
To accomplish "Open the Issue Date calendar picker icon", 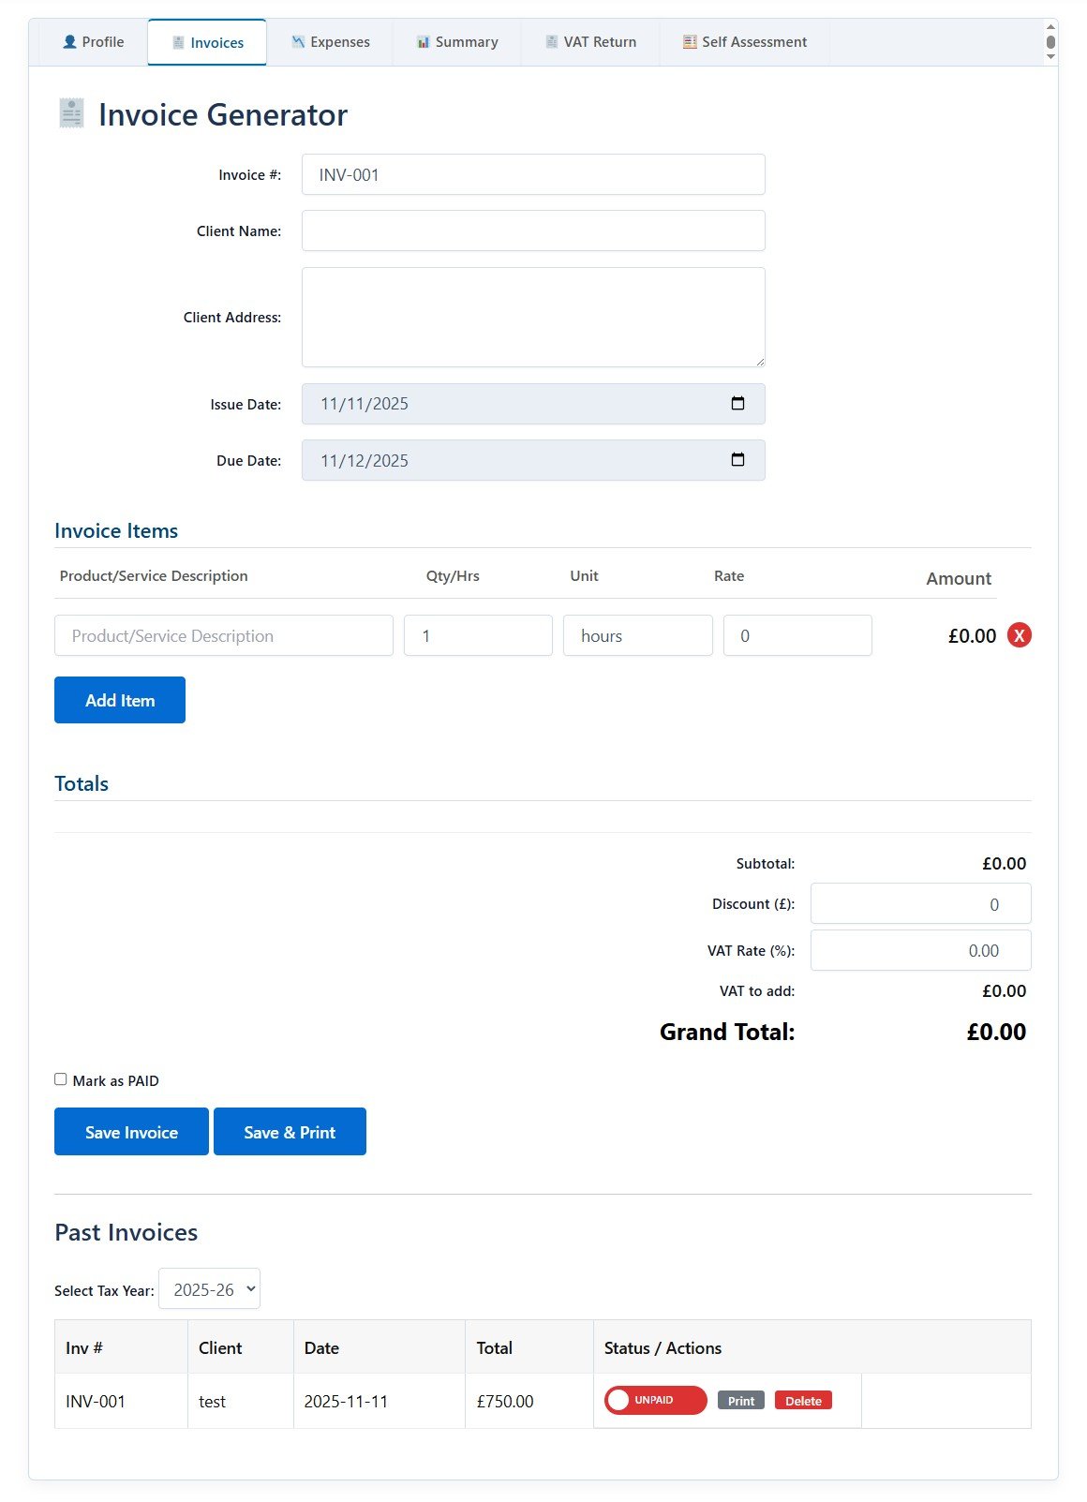I will [737, 403].
